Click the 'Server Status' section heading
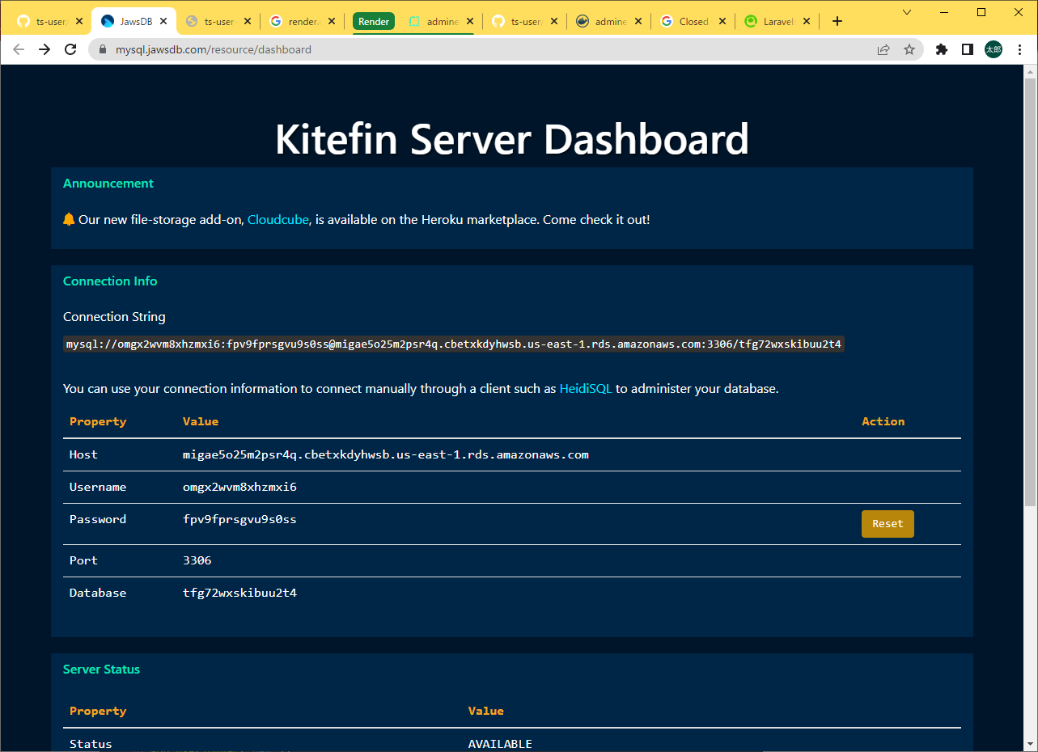Image resolution: width=1038 pixels, height=752 pixels. coord(101,670)
